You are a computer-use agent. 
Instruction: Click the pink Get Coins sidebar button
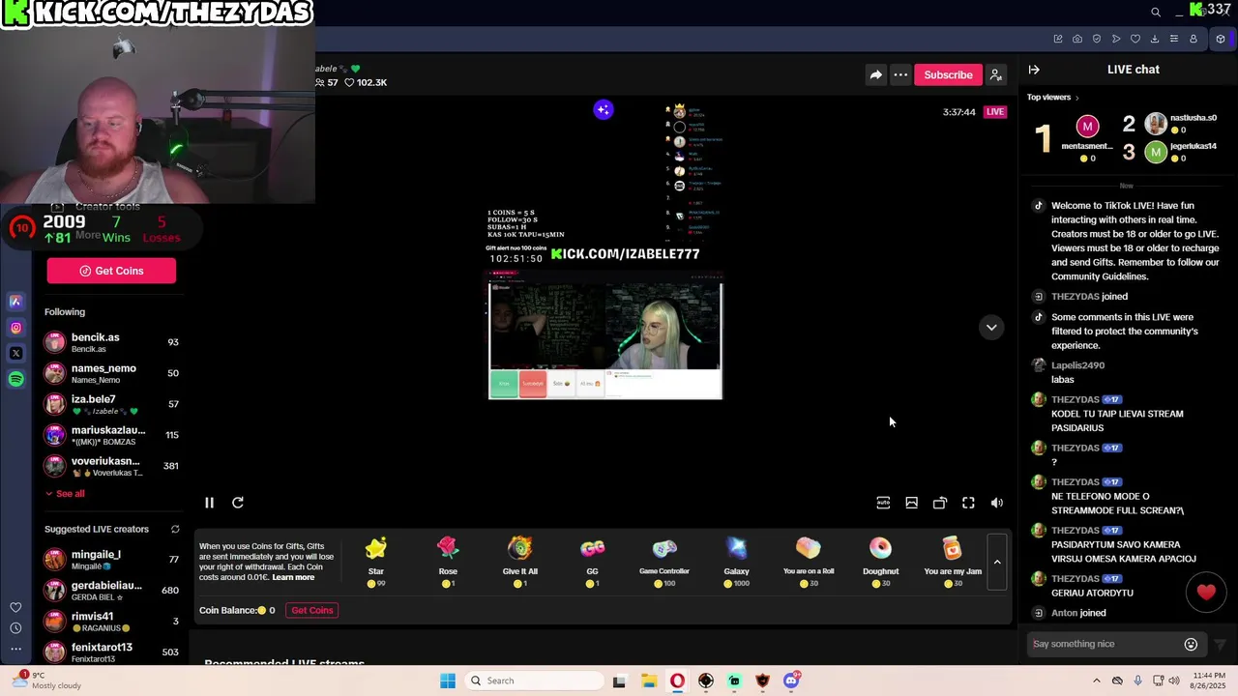pyautogui.click(x=111, y=271)
